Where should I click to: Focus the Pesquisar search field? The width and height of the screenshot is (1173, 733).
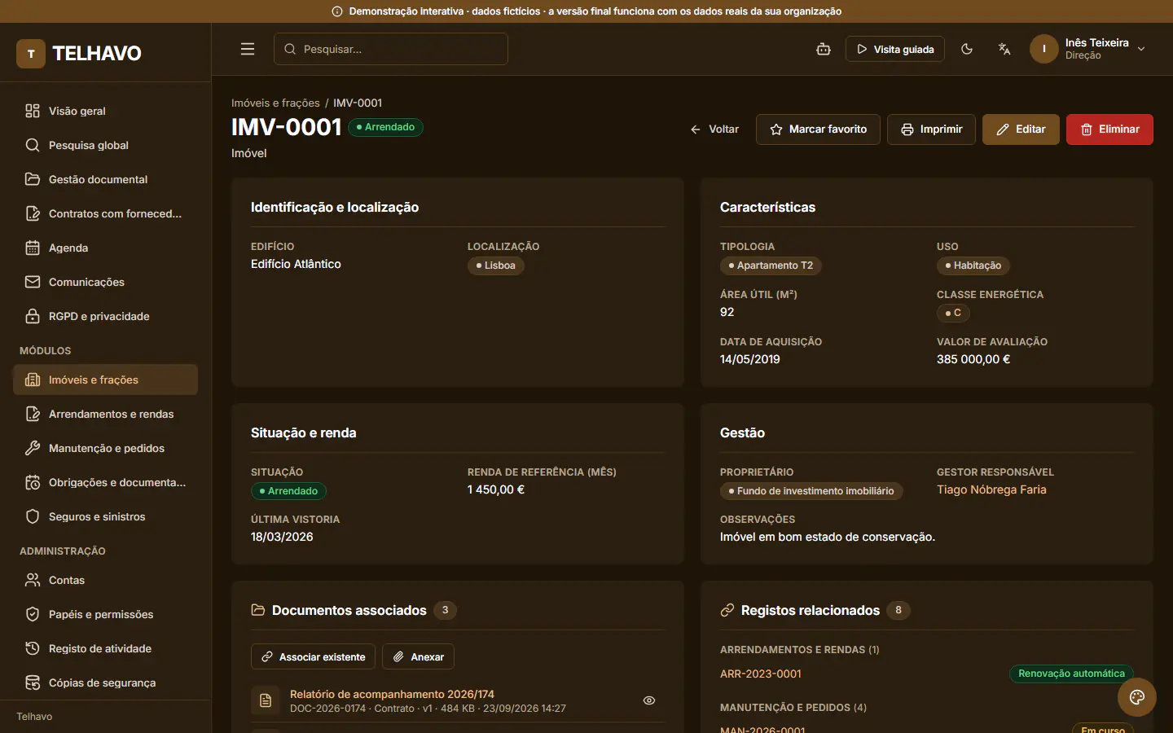(391, 49)
